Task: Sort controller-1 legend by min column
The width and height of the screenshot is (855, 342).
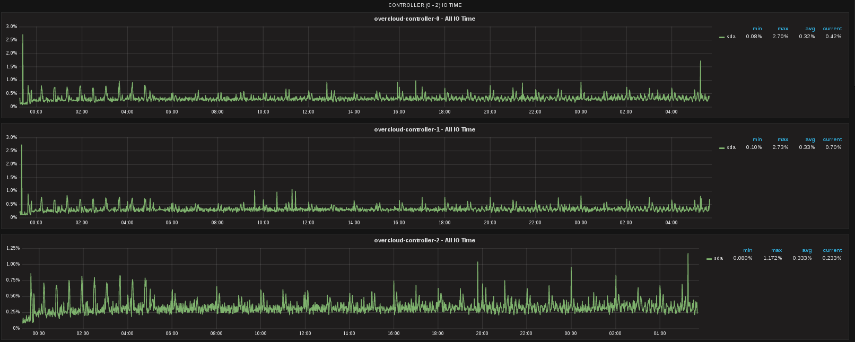Action: [x=757, y=139]
